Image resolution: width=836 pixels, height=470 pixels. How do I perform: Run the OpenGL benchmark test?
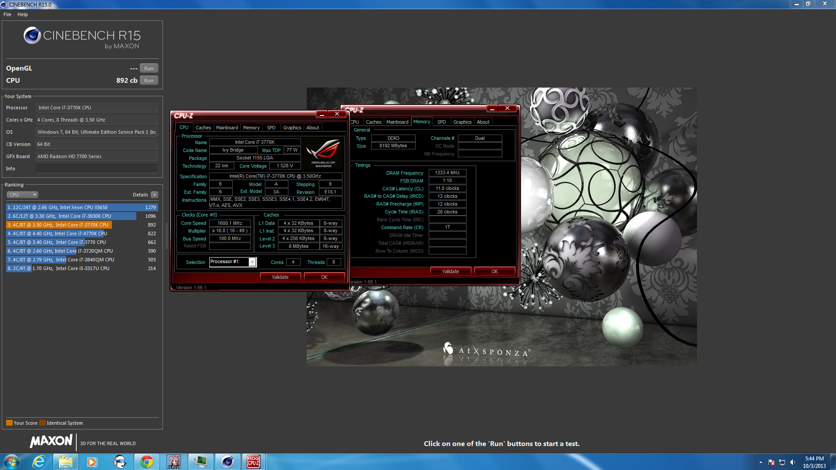point(149,68)
